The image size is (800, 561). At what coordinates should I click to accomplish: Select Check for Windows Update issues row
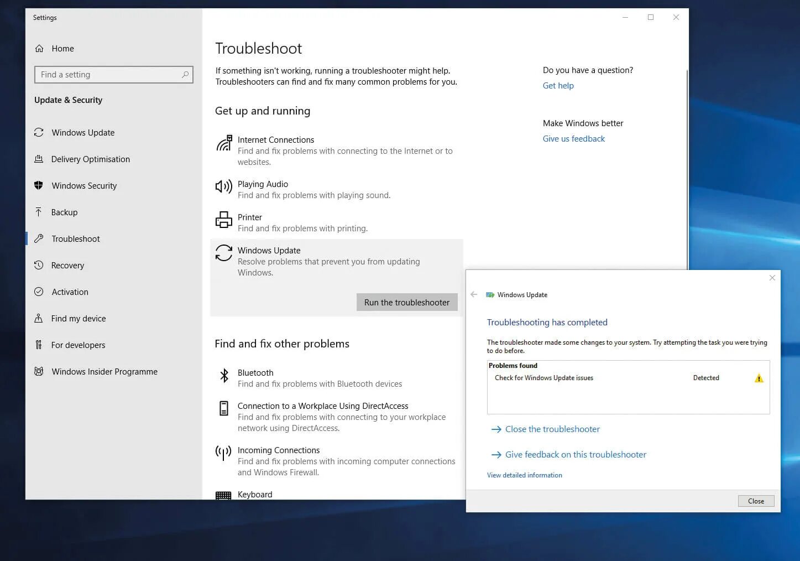click(x=628, y=378)
